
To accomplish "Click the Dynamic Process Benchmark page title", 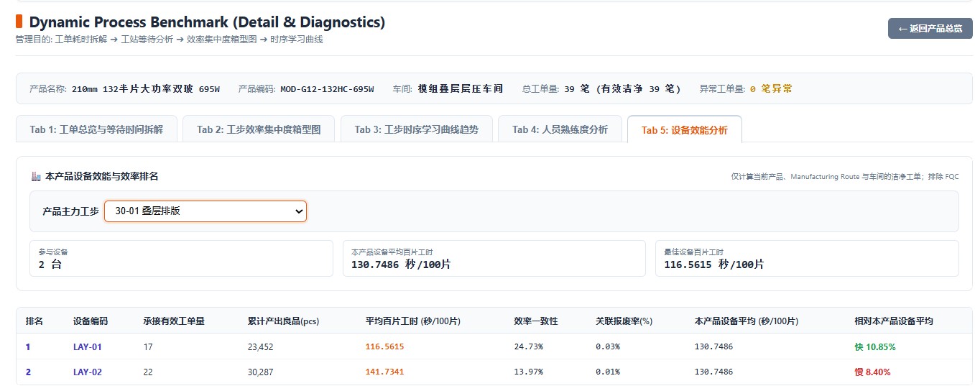I will coord(207,22).
